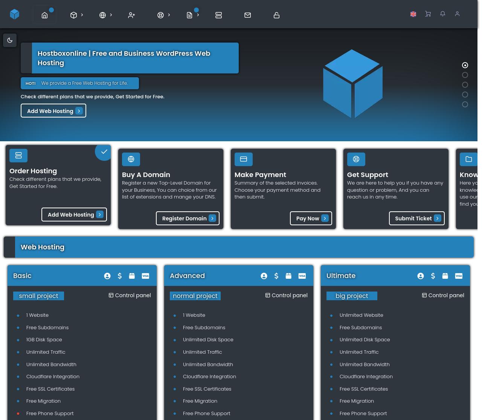Change language using the UK flag icon
The image size is (482, 420).
point(413,14)
